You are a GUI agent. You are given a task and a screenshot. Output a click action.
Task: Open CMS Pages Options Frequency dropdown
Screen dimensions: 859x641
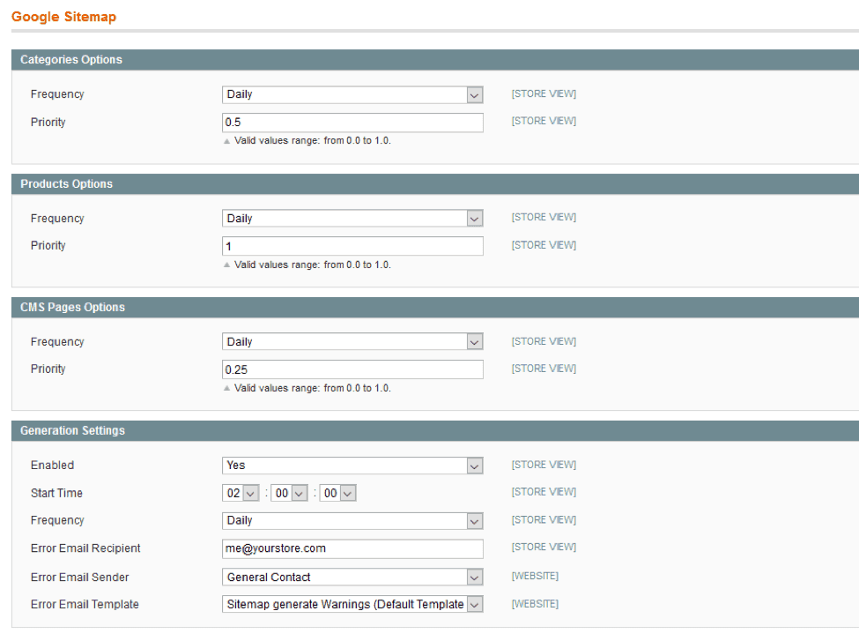[x=352, y=341]
